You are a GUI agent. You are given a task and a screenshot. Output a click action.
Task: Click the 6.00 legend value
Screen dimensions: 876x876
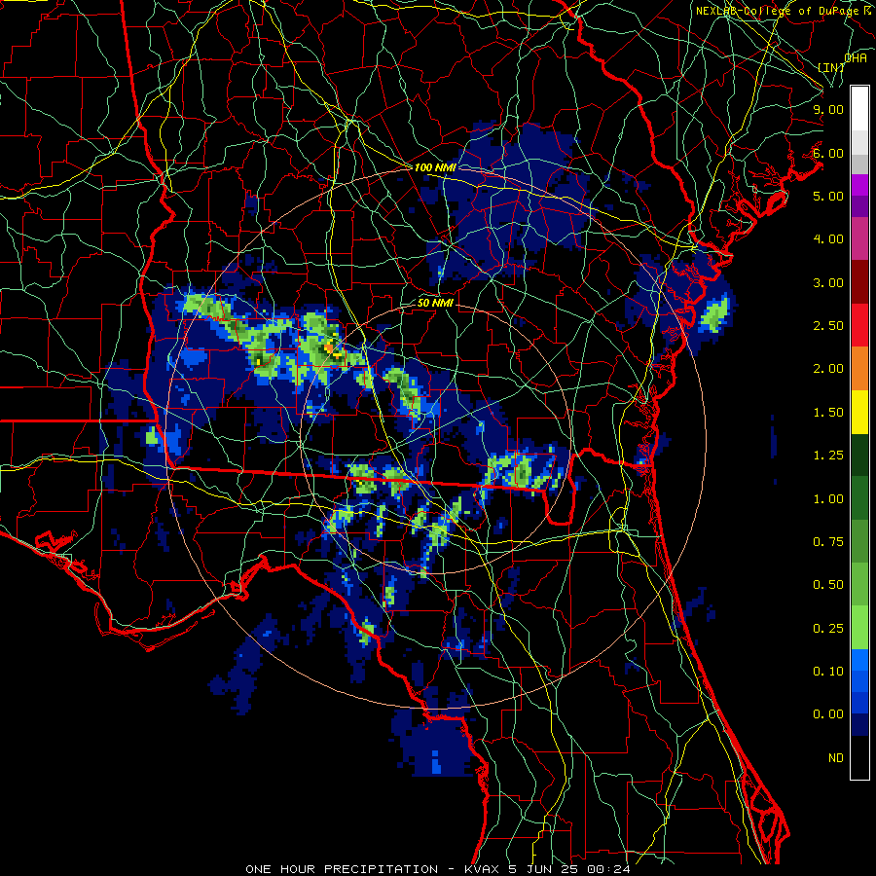pyautogui.click(x=828, y=153)
